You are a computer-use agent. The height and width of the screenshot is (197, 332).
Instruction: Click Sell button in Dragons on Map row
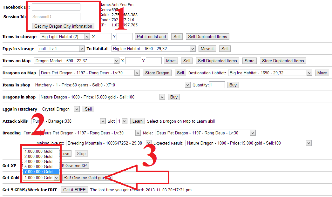[x=180, y=73]
